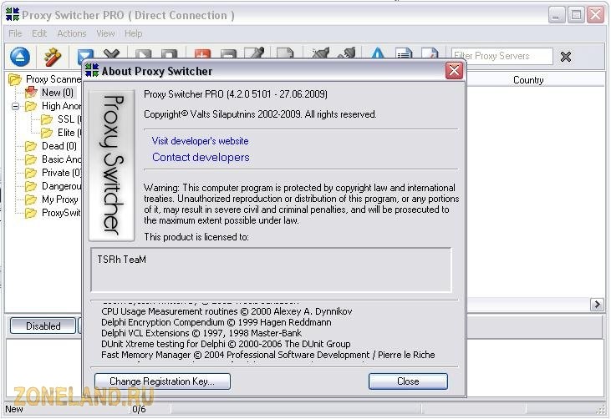Open the File menu

[x=15, y=33]
